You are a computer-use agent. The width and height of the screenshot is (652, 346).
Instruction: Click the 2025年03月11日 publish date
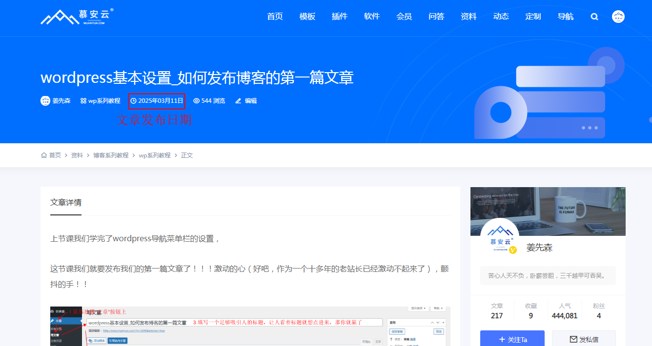click(x=161, y=101)
